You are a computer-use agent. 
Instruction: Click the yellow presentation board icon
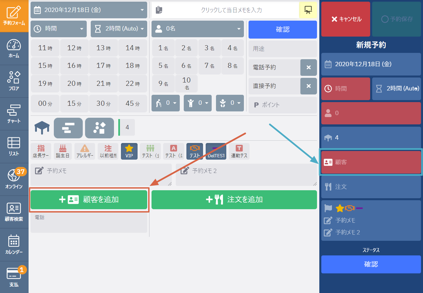pyautogui.click(x=308, y=10)
